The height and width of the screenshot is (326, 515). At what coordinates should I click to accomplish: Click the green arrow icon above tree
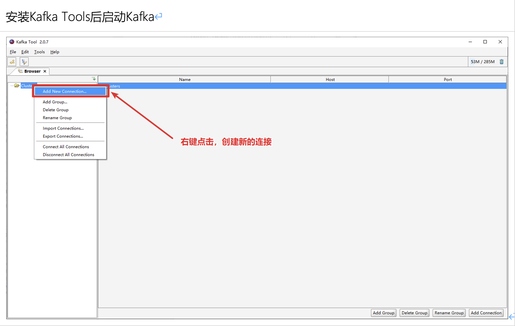(94, 79)
